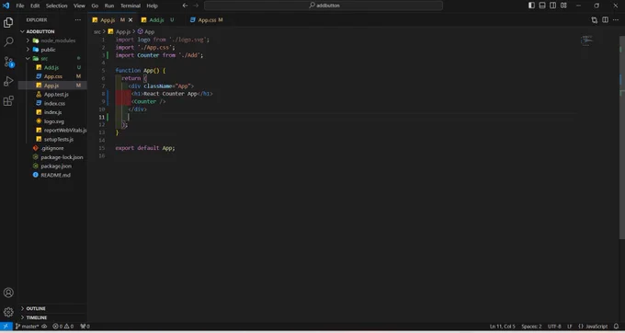Open the Help menu
The image size is (625, 333).
click(x=152, y=6)
